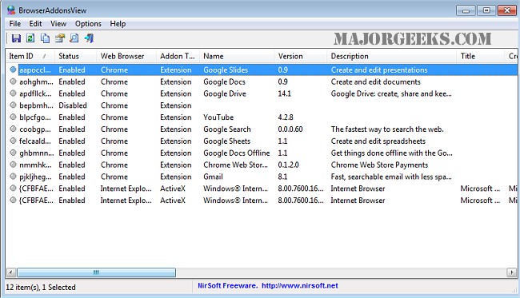Click the bullet icon of the felcaald row
This screenshot has height=298, width=520.
coord(13,141)
